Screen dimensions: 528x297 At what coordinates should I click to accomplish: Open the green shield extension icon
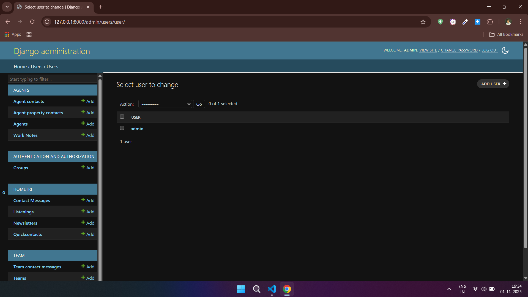pyautogui.click(x=440, y=22)
